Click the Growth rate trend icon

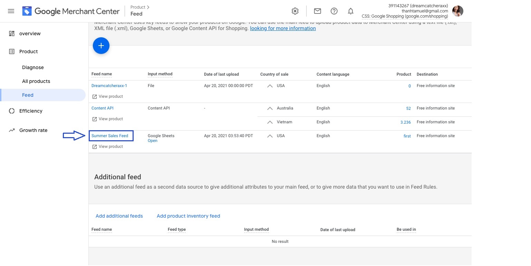click(12, 130)
